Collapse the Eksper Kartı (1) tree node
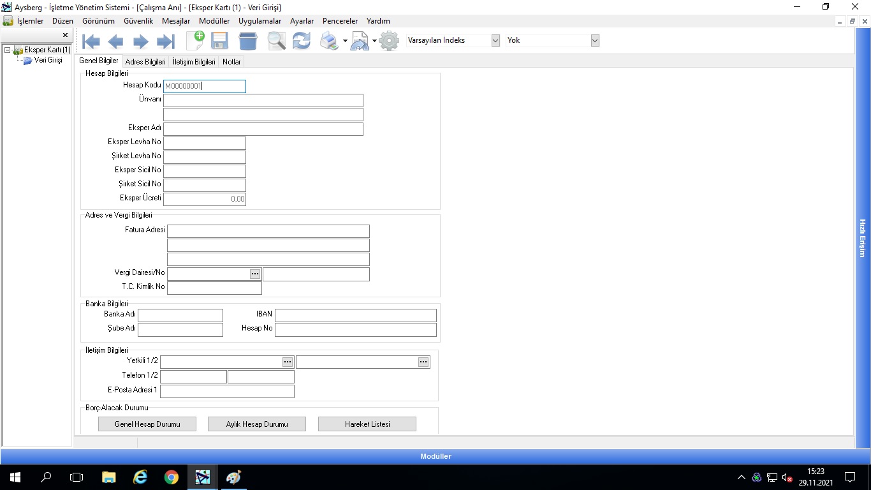871x490 pixels. 7,50
